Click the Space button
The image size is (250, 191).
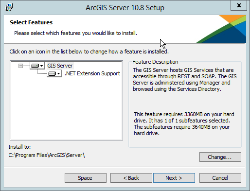coord(86,178)
